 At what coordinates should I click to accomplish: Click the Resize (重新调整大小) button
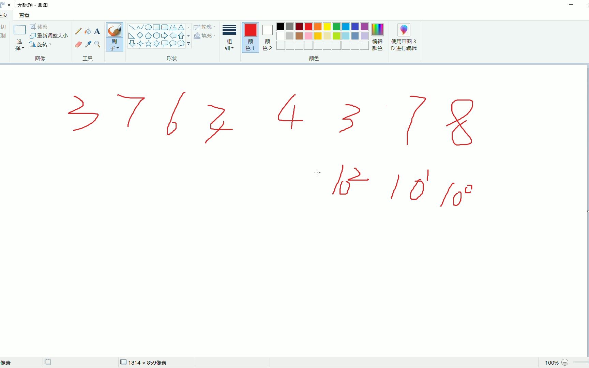(x=49, y=35)
